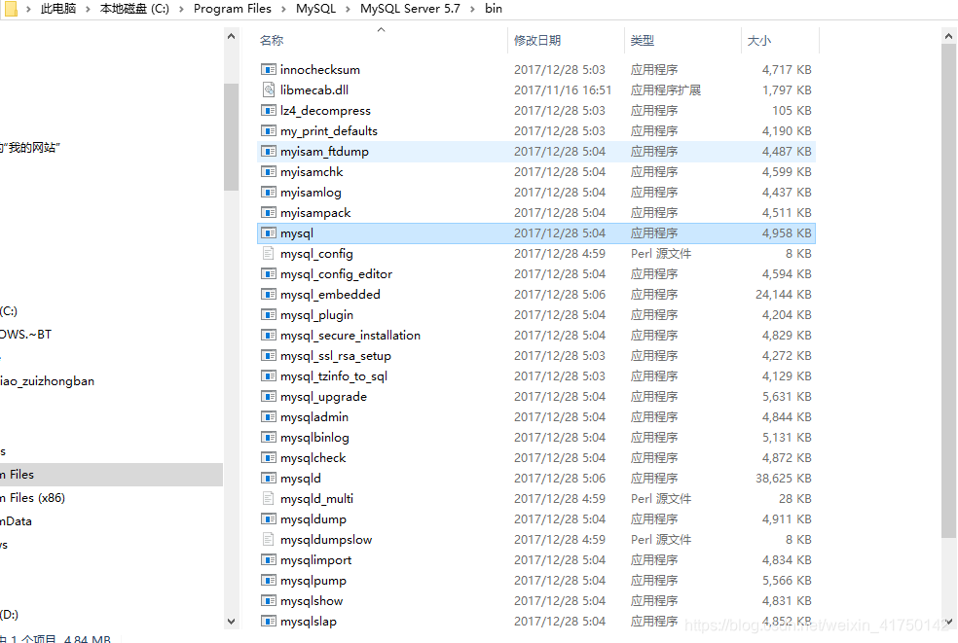Open Program Files via the breadcrumb bar

click(232, 8)
